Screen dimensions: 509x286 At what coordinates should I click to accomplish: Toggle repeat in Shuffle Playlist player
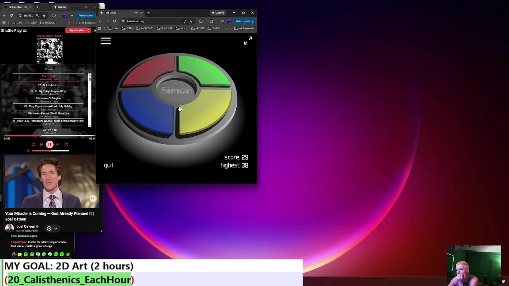coord(33,145)
